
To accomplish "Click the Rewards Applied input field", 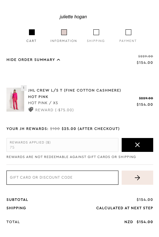I will pos(62,145).
